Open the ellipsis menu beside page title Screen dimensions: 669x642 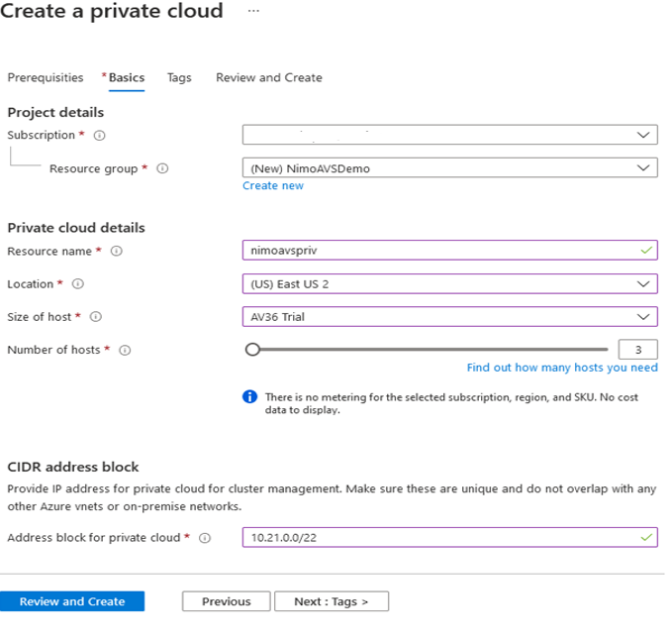pyautogui.click(x=254, y=11)
